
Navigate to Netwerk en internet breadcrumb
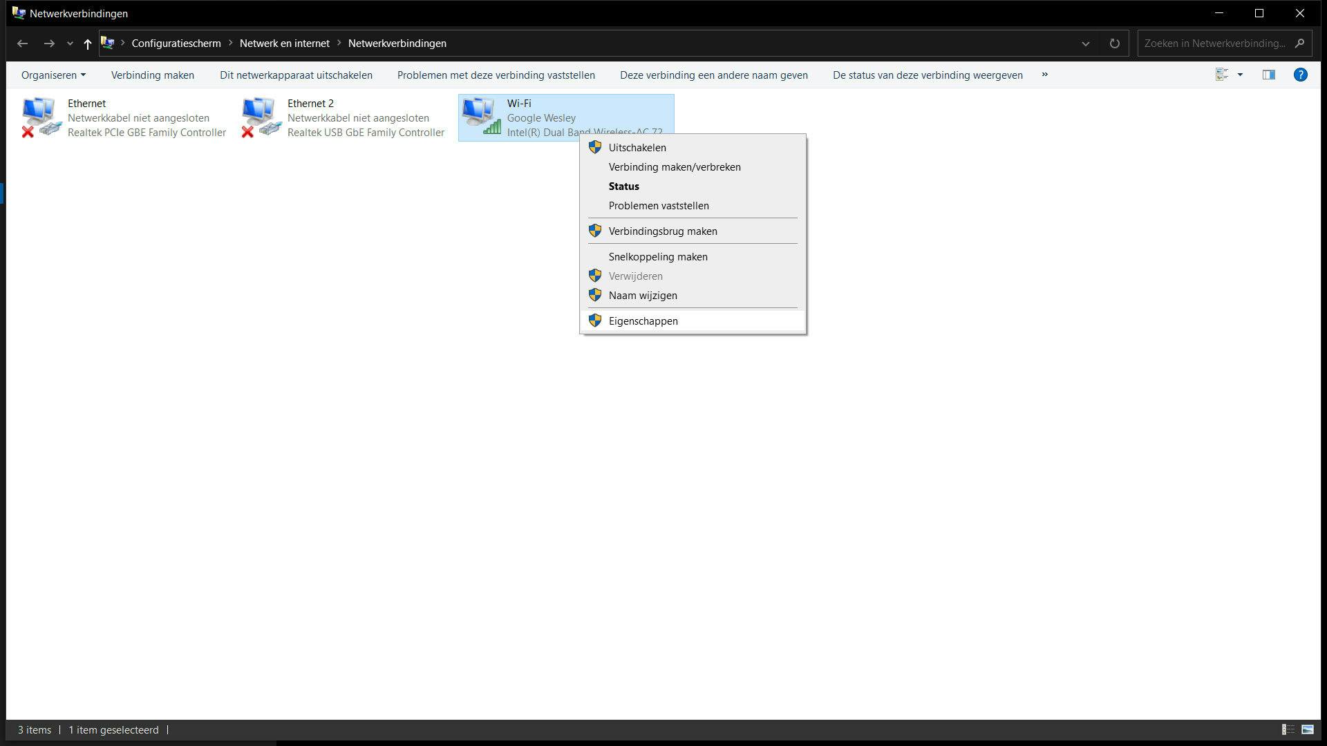click(x=284, y=44)
